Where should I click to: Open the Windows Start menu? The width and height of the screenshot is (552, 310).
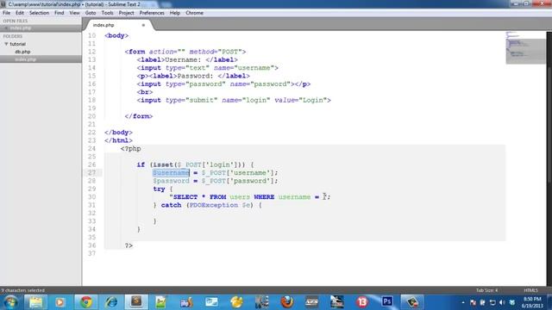[10, 302]
